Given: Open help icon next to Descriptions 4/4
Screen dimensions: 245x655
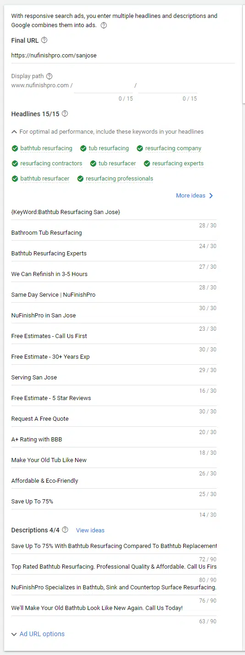Looking at the screenshot, I should 65,530.
